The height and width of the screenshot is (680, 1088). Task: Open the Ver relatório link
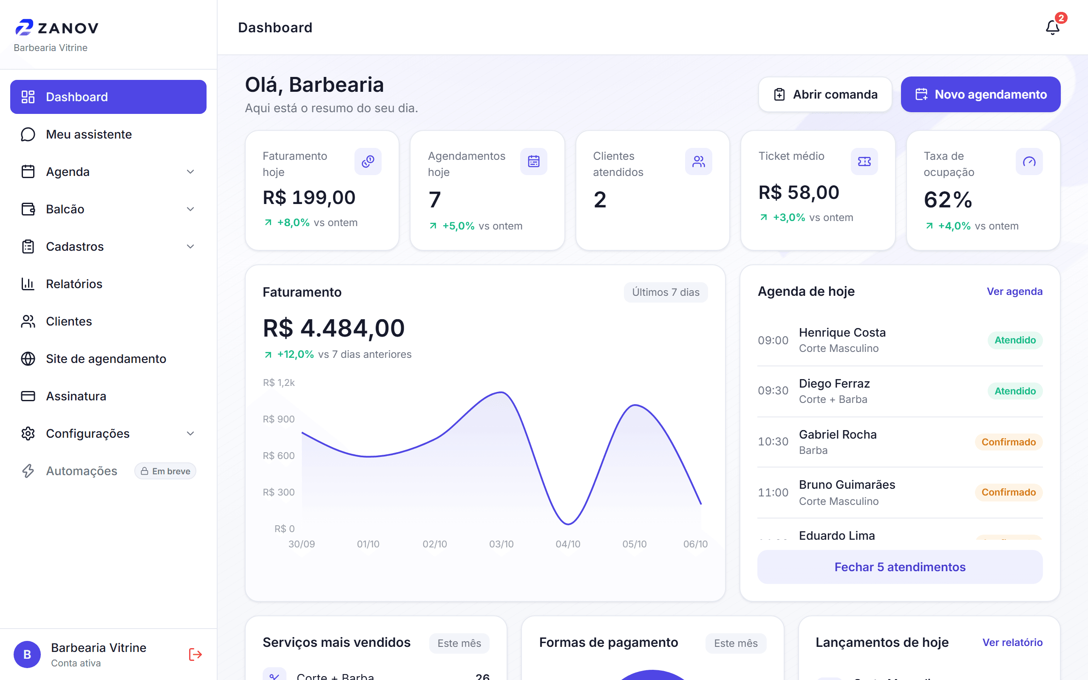point(1012,642)
